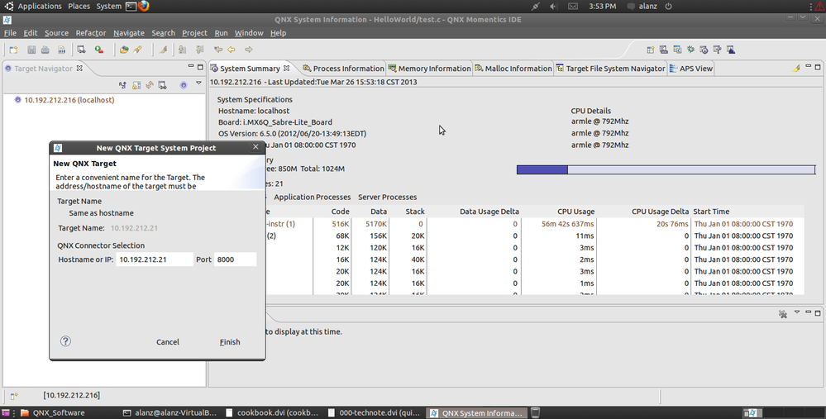Click the new target toolbar icon
Viewport: 826px width, 419px height.
tap(81, 50)
